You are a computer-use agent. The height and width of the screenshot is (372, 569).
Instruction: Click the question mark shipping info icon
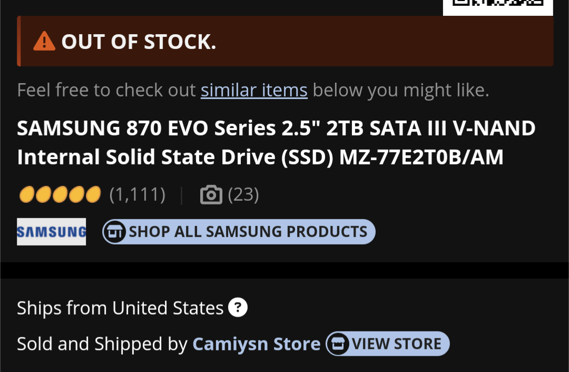click(x=238, y=307)
